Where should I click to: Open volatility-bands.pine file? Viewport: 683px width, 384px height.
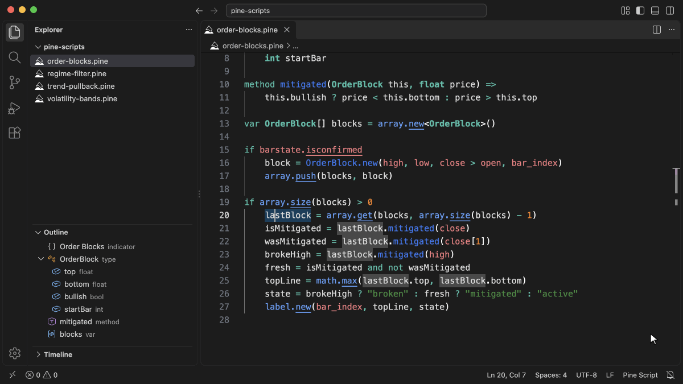point(112,98)
